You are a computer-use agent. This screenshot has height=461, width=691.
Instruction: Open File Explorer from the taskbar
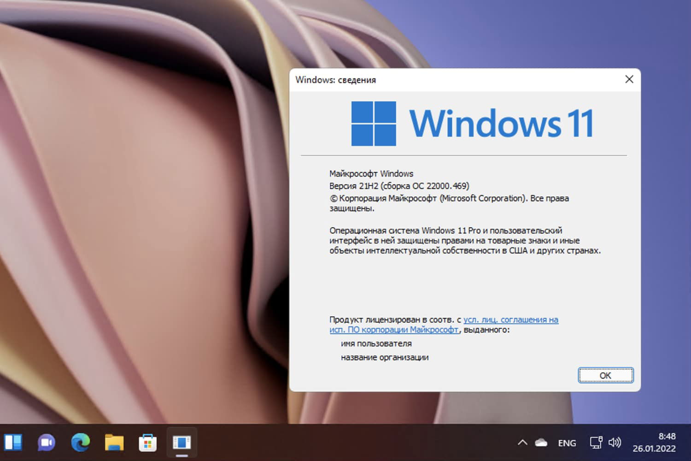113,443
